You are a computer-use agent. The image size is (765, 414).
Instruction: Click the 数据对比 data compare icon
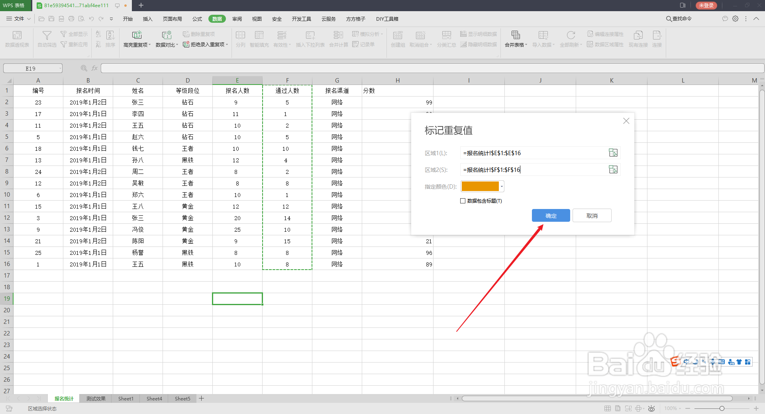166,35
